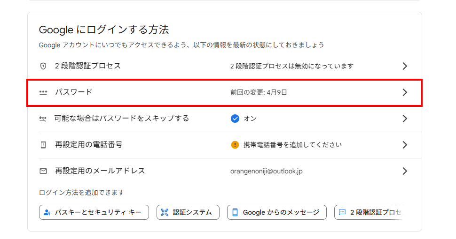This screenshot has height=239, width=456.
Task: Click the オン status text
Action: coord(250,119)
